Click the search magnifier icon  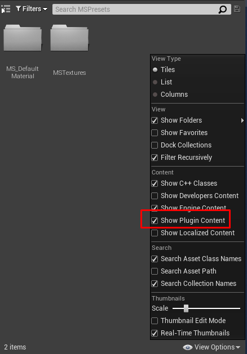(222, 10)
